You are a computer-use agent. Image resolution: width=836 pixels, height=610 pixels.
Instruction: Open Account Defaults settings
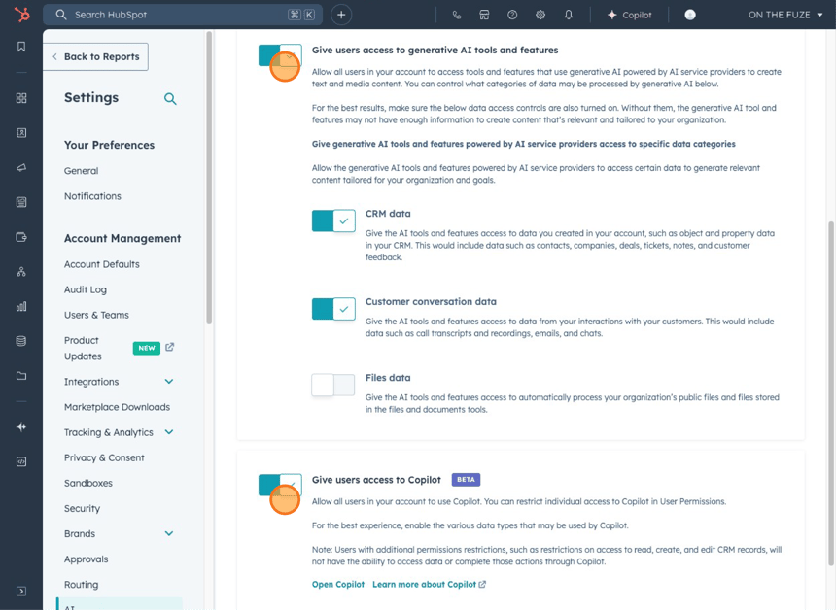(x=102, y=264)
